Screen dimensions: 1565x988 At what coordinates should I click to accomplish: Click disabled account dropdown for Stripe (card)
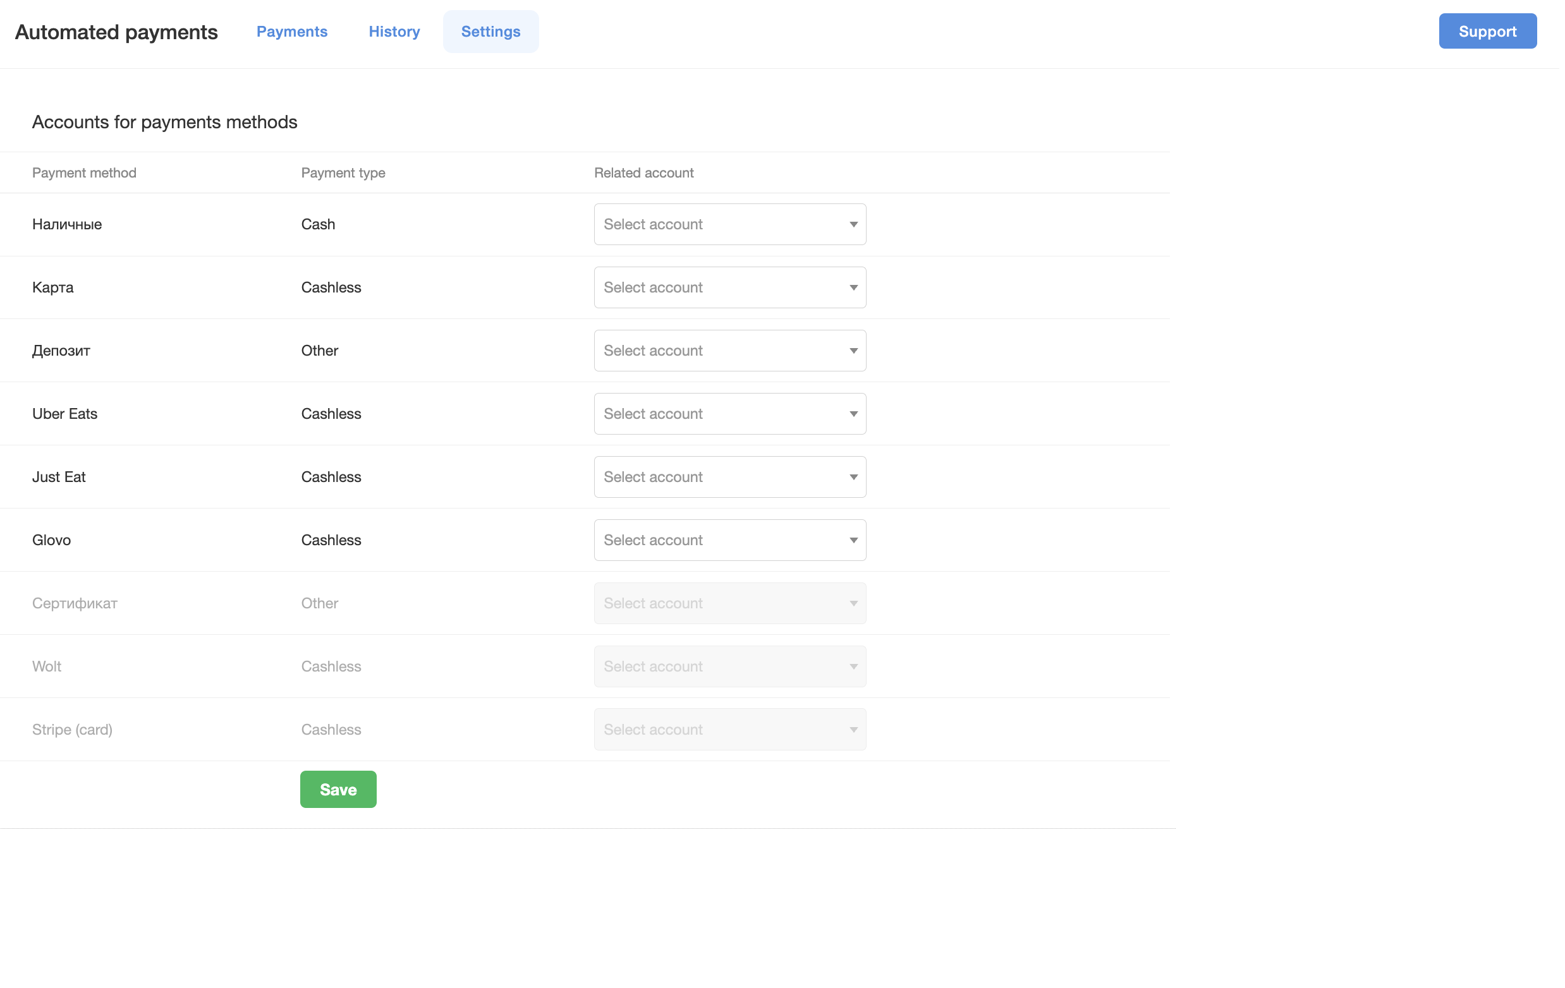(x=729, y=730)
